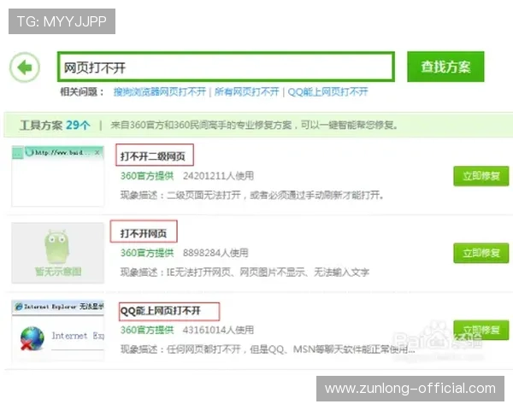Click the 工具方案 29个 heading
Image resolution: width=513 pixels, height=410 pixels.
pyautogui.click(x=55, y=126)
